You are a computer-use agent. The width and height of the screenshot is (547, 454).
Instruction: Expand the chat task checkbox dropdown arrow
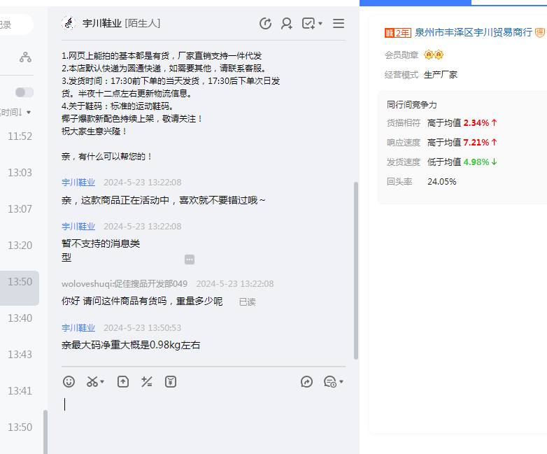coord(320,24)
